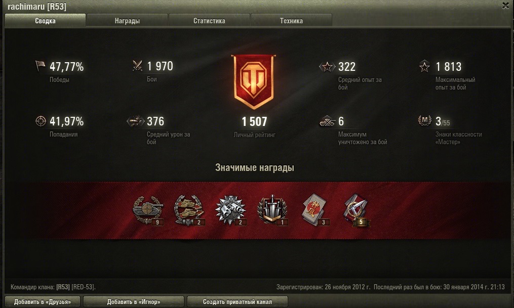The image size is (514, 308).
Task: Switch to the Статистика tab
Action: (209, 21)
